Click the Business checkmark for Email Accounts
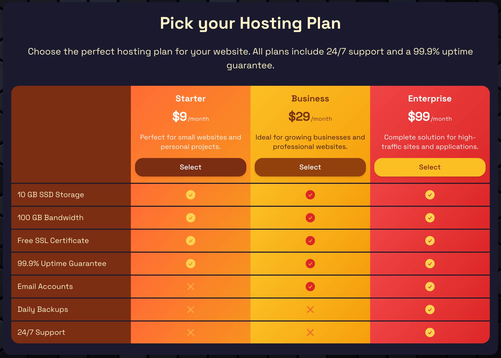This screenshot has width=501, height=358. [310, 287]
